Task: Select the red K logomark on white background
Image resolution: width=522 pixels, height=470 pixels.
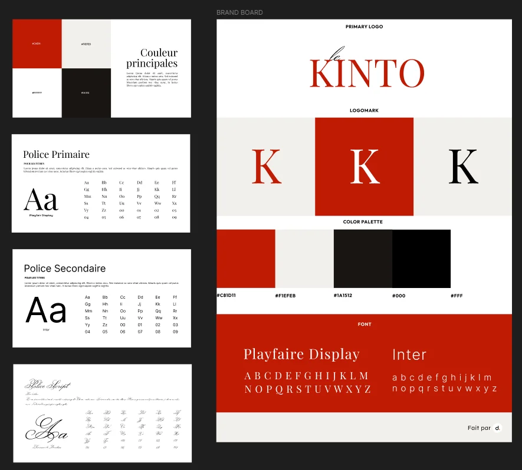Action: pyautogui.click(x=266, y=167)
